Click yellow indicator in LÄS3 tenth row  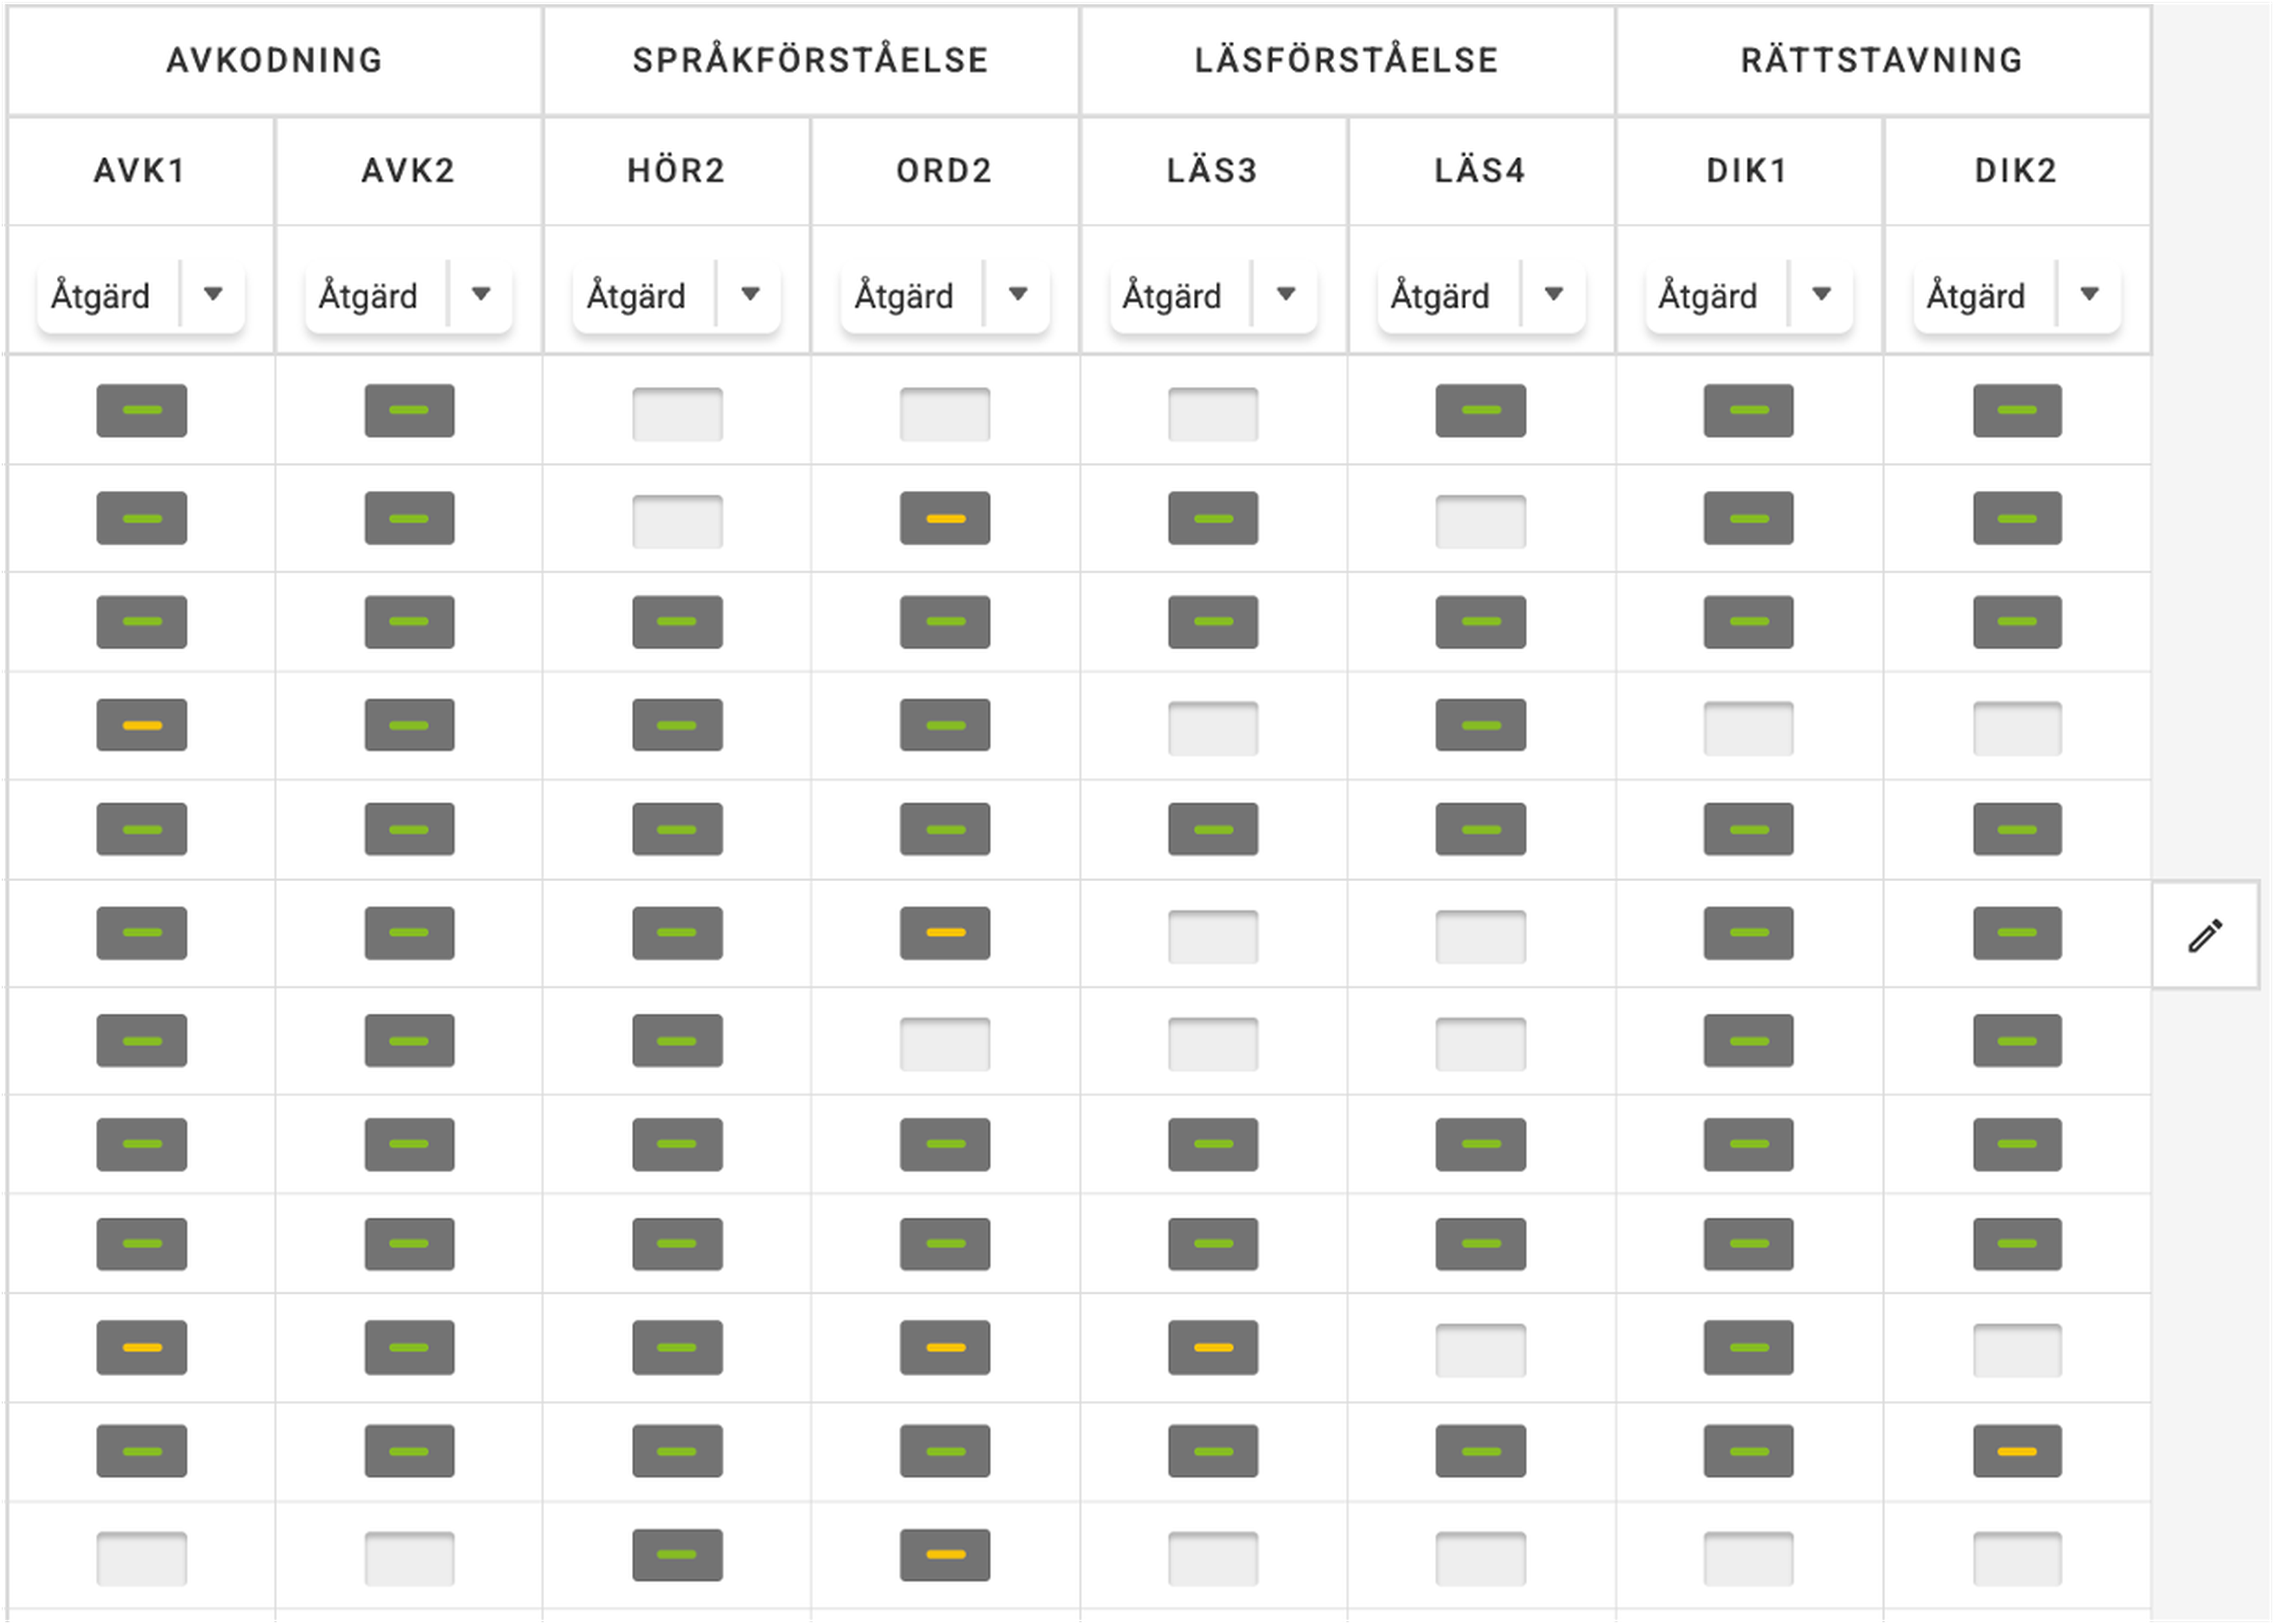pyautogui.click(x=1213, y=1347)
